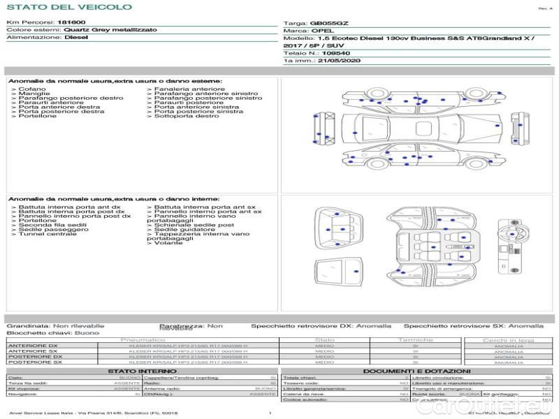The image size is (559, 419).
Task: Click Porta anteriore sinistra item
Action: [x=193, y=107]
